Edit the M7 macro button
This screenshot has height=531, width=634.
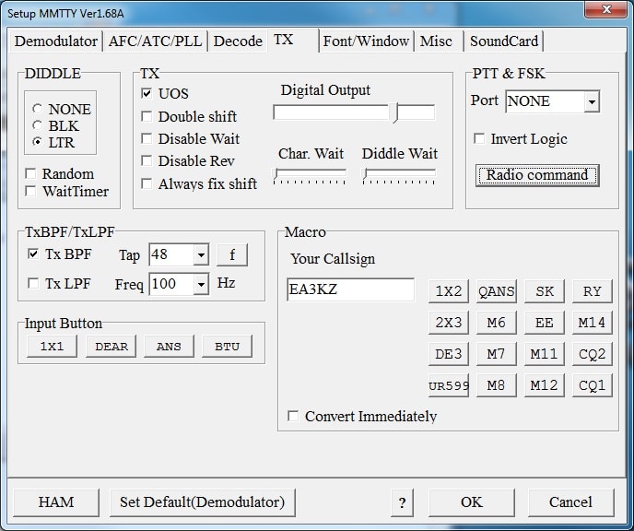(x=497, y=354)
